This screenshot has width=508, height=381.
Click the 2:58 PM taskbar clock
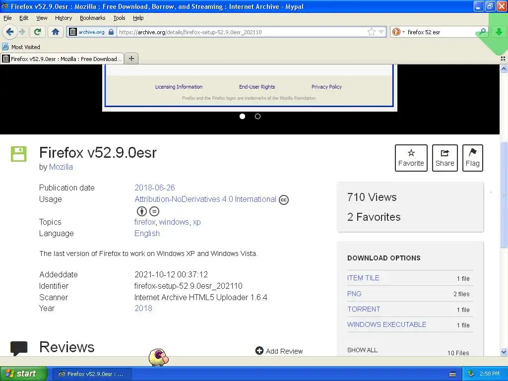[x=490, y=374]
